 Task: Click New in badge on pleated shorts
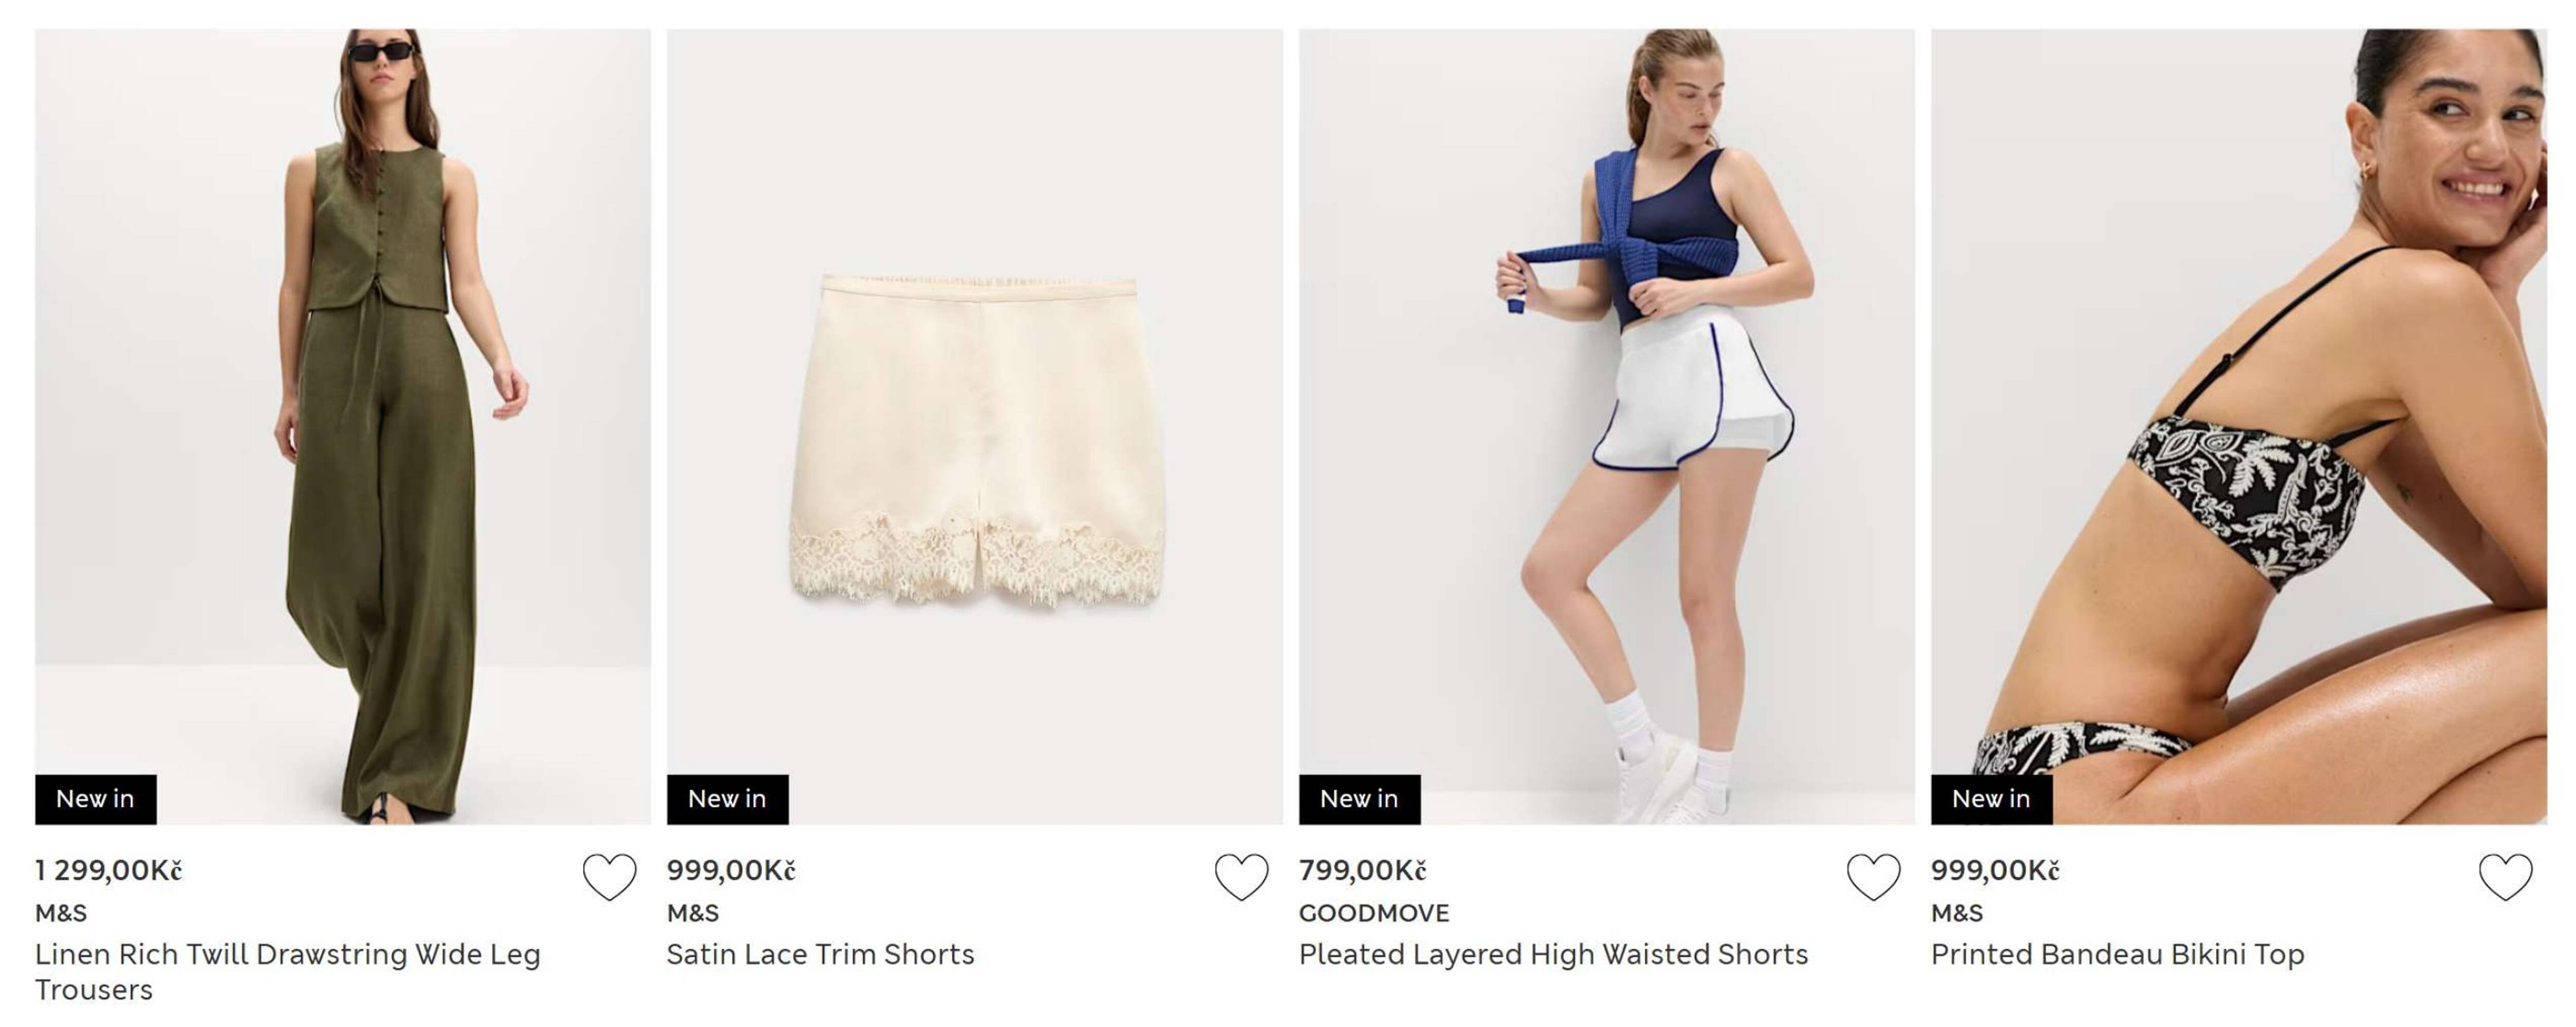pos(1360,799)
